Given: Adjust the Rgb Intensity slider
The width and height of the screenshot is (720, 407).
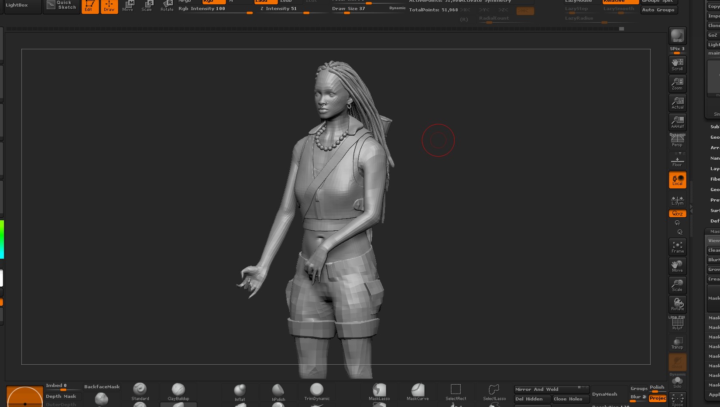Looking at the screenshot, I should 216,9.
